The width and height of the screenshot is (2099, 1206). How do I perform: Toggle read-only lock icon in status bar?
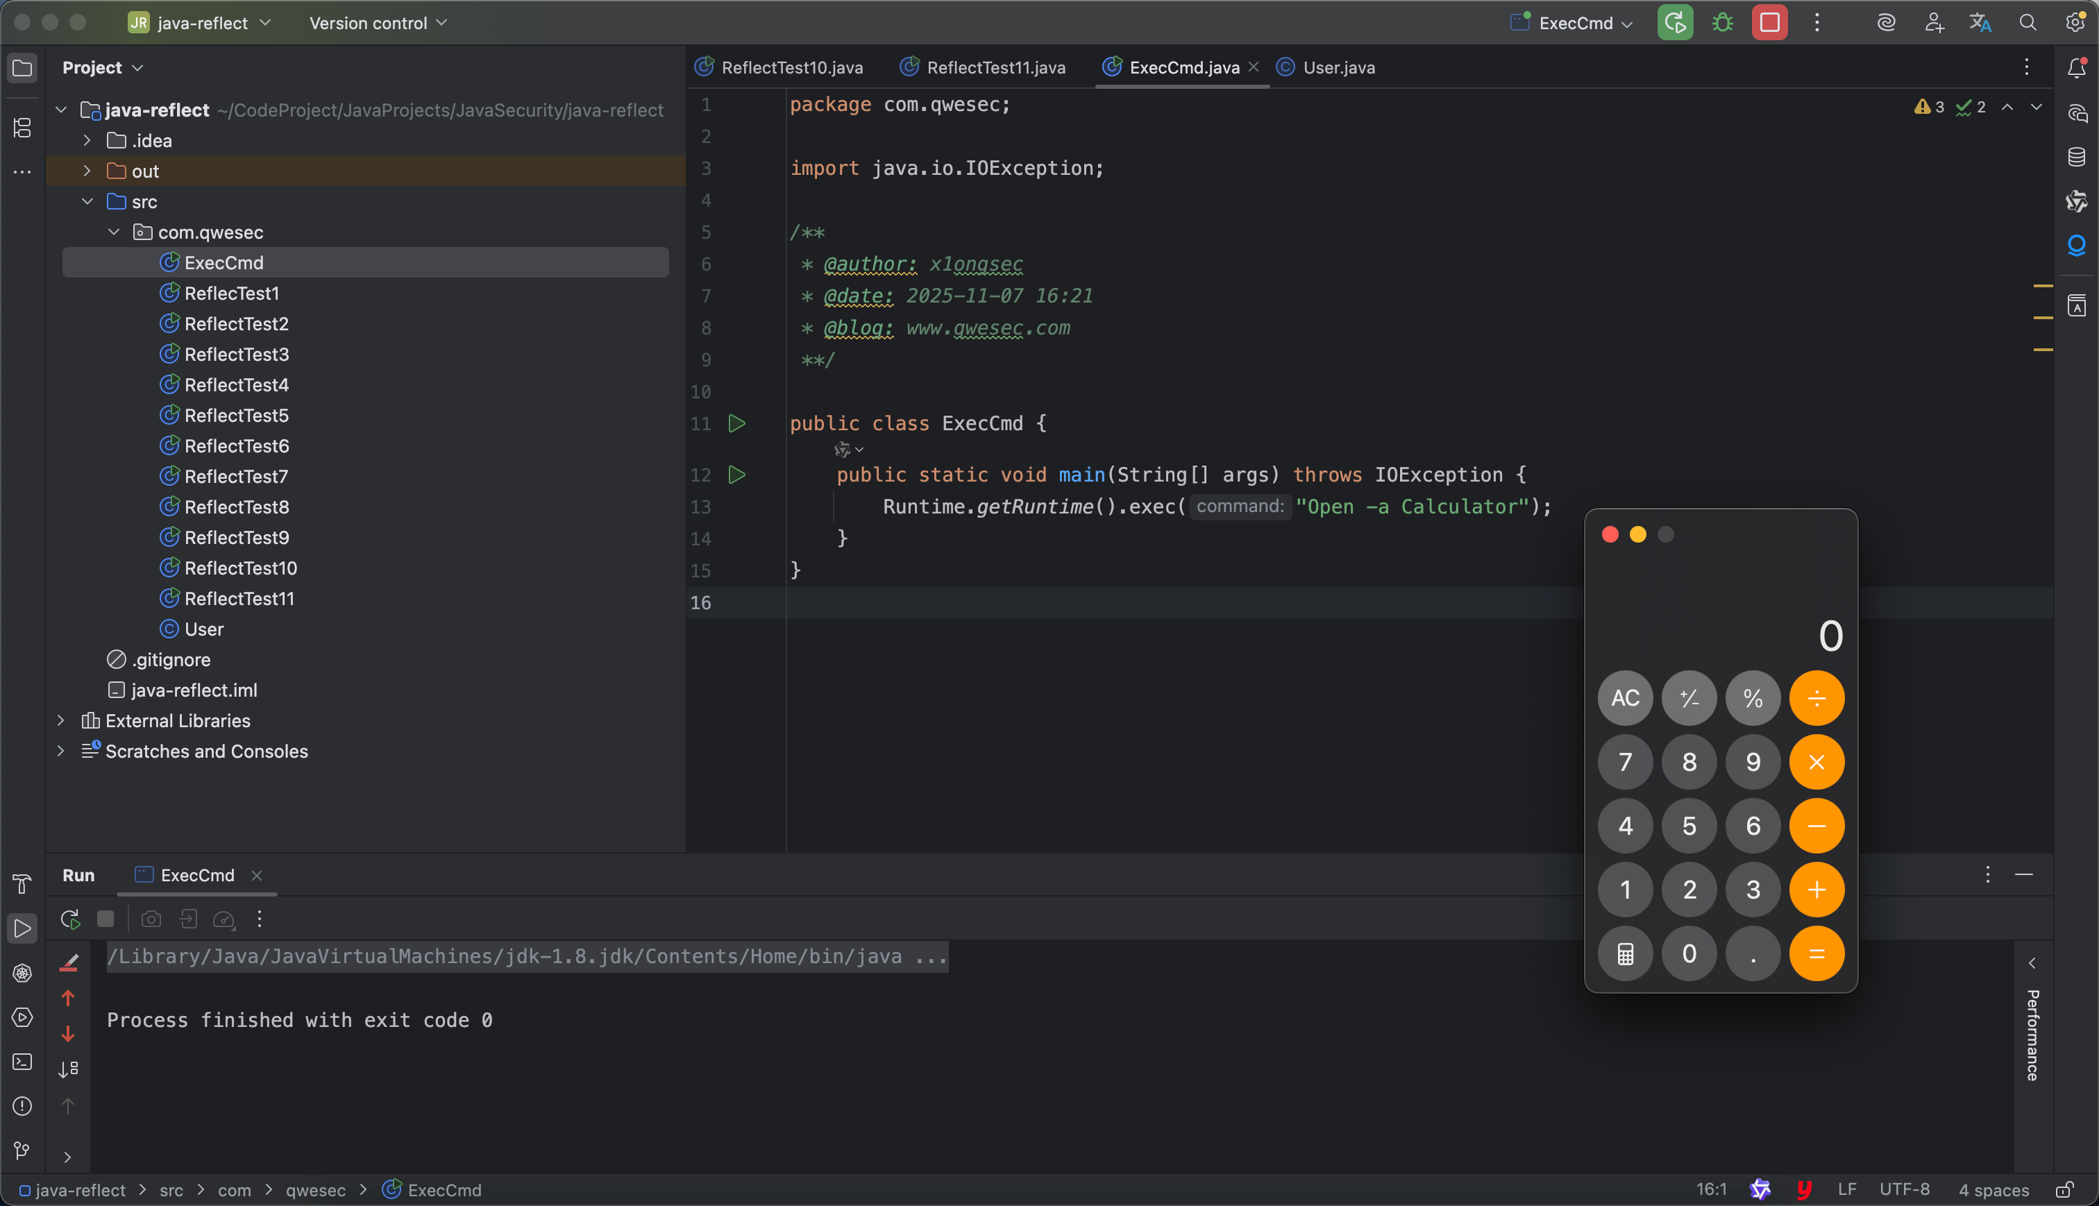click(x=2064, y=1189)
